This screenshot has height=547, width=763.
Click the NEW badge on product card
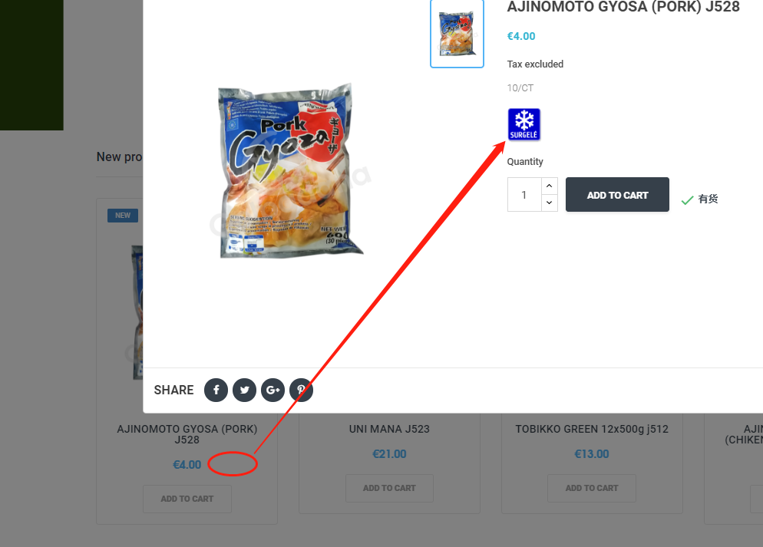pos(123,216)
